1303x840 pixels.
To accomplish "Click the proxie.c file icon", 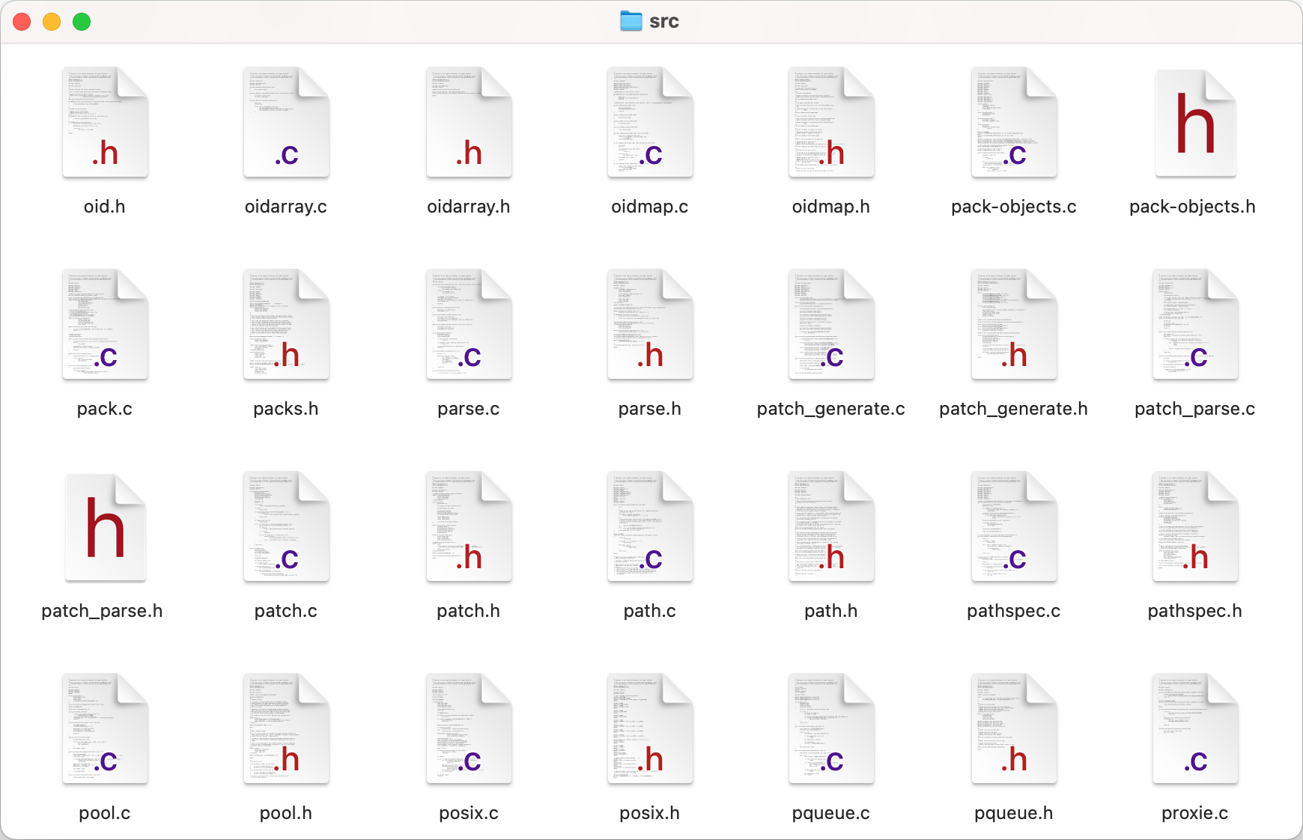I will pos(1195,729).
